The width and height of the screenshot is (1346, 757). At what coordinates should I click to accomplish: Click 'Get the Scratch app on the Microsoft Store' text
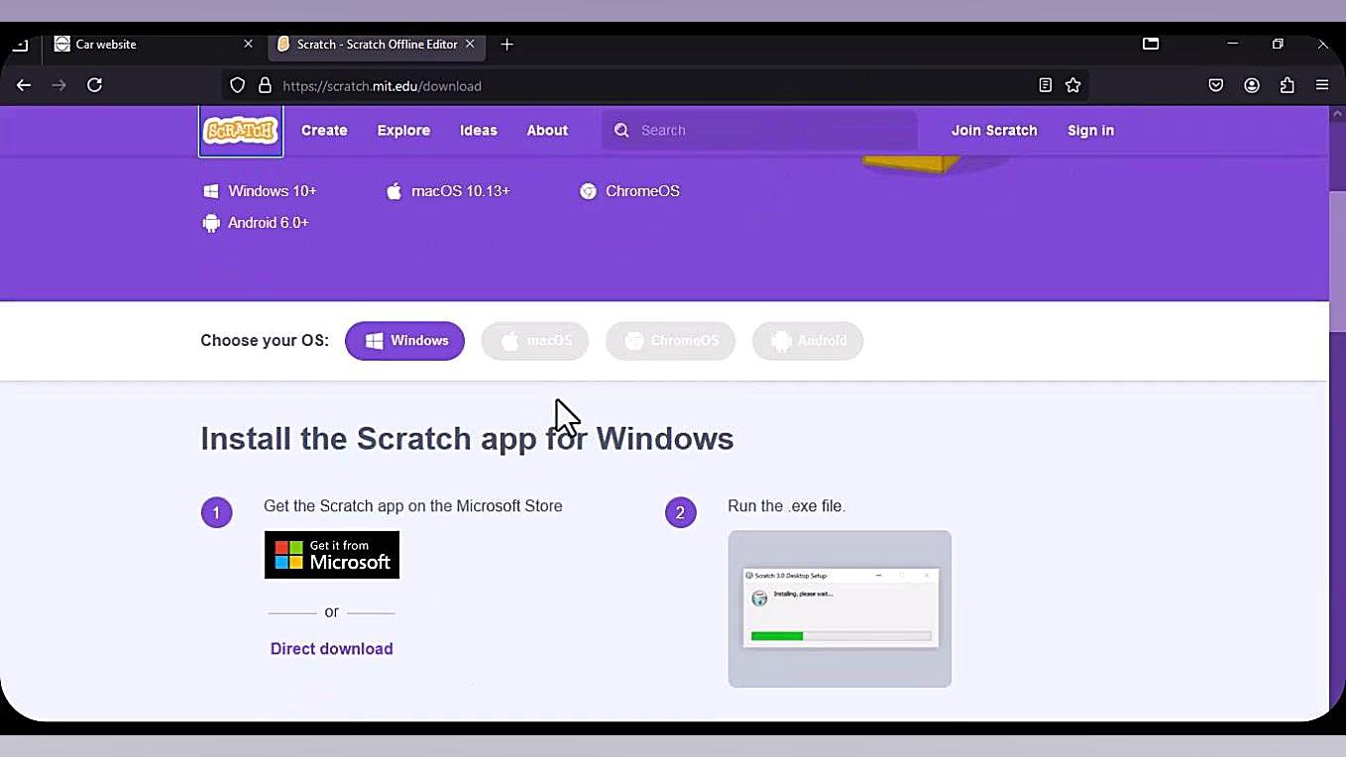coord(413,506)
